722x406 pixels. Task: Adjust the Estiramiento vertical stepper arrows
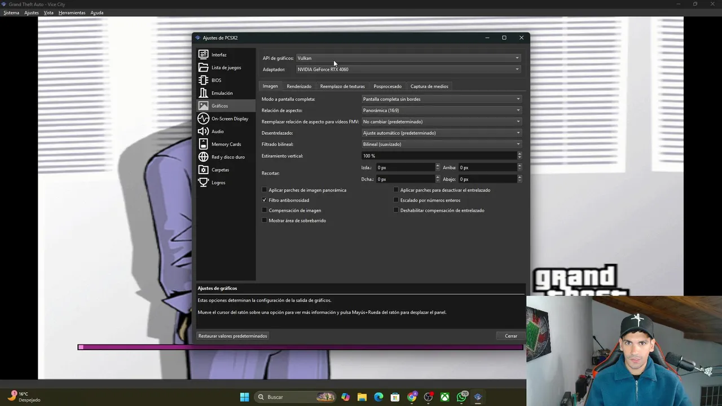click(x=520, y=156)
